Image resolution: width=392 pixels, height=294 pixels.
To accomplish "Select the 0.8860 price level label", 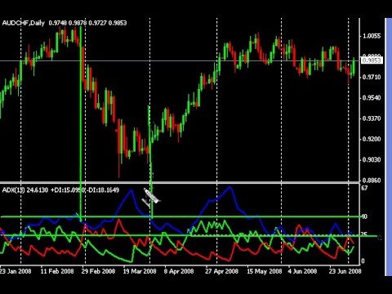I will pyautogui.click(x=372, y=180).
